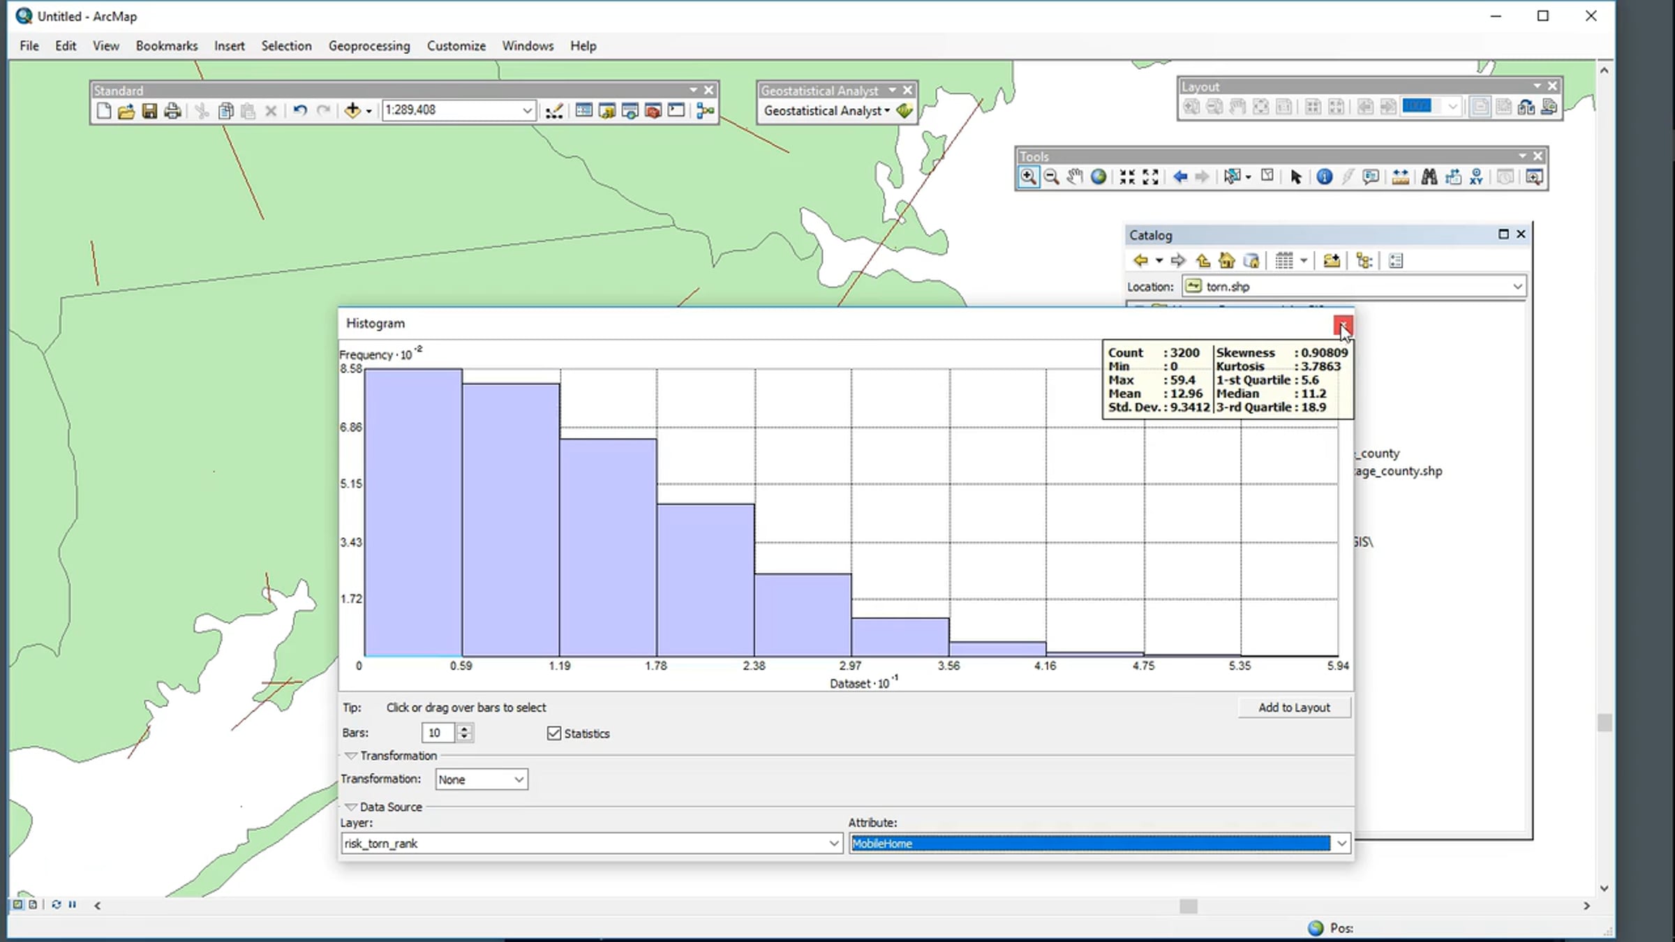
Task: Click the Identify tool icon
Action: 1324,177
